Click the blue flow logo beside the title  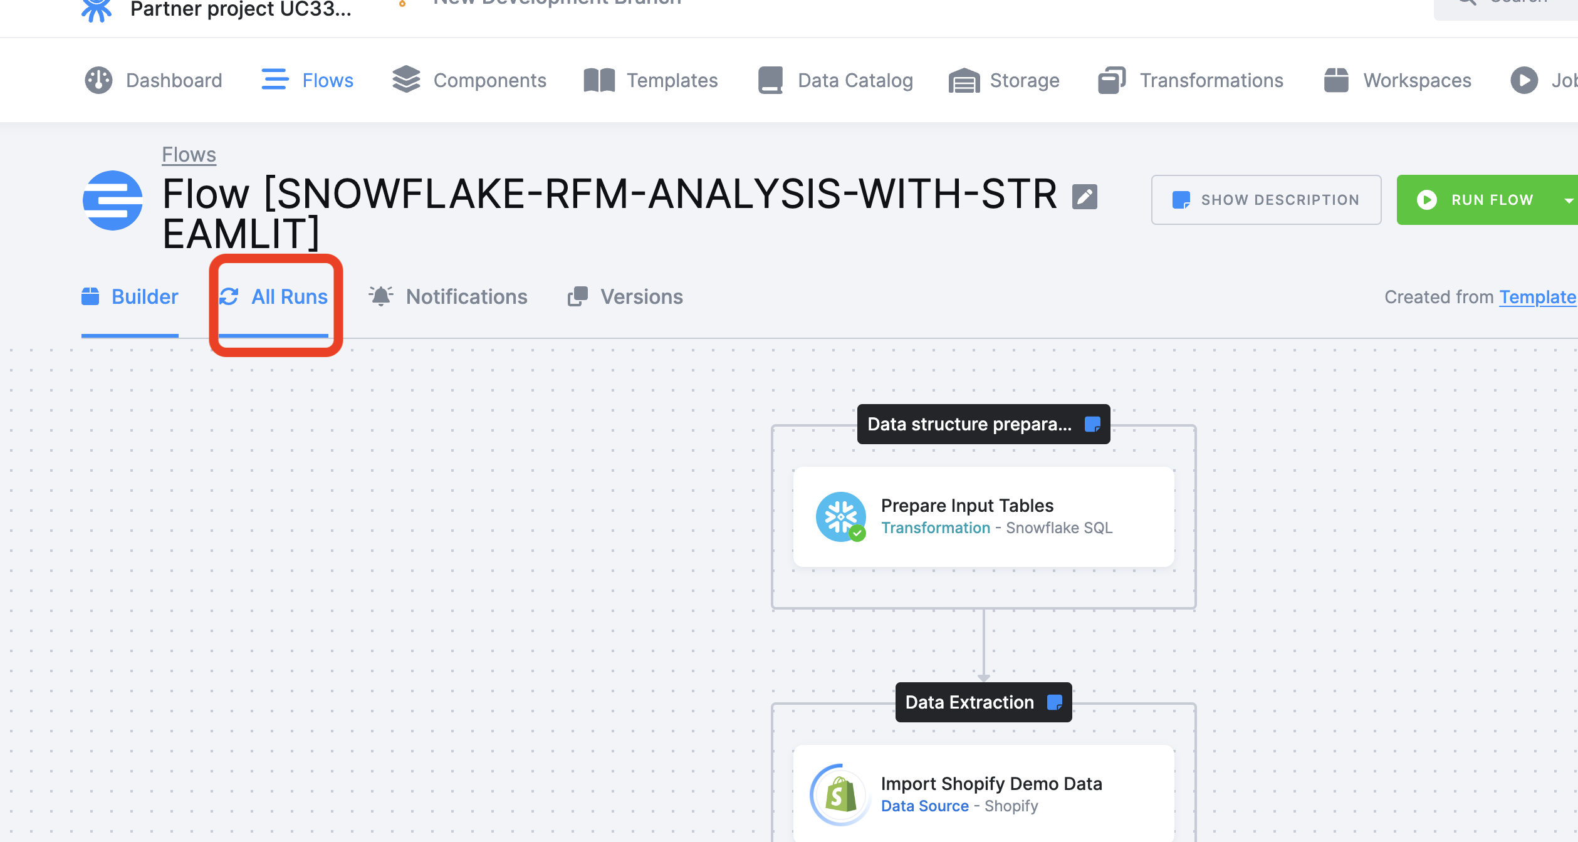[x=113, y=200]
